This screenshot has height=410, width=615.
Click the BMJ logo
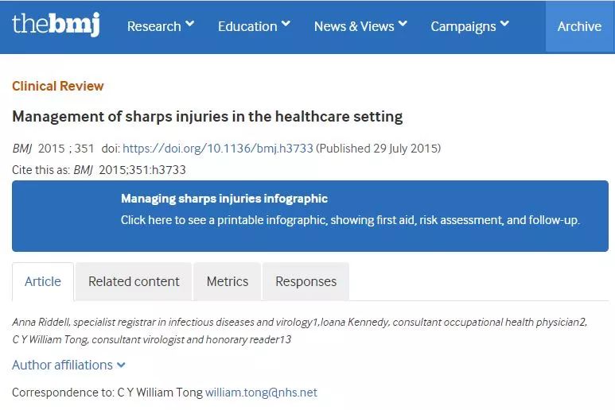56,25
